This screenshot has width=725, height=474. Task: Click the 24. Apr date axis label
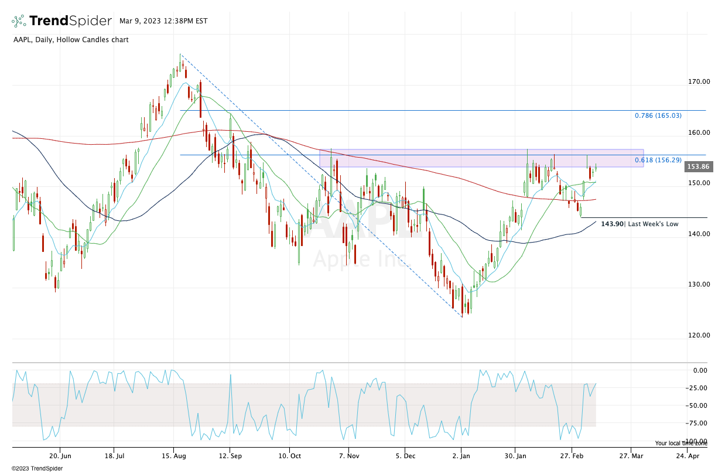point(688,455)
